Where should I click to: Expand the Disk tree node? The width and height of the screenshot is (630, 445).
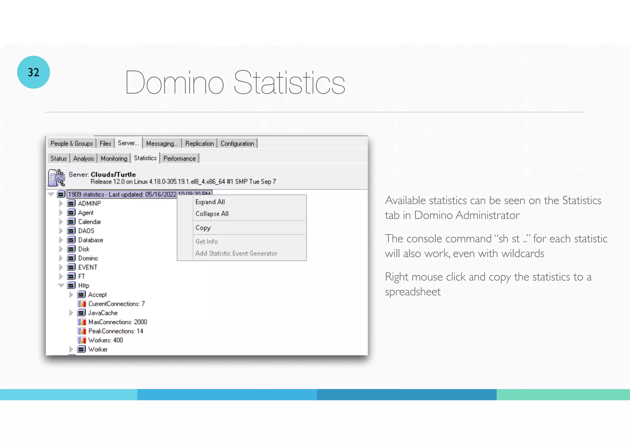[x=61, y=249]
